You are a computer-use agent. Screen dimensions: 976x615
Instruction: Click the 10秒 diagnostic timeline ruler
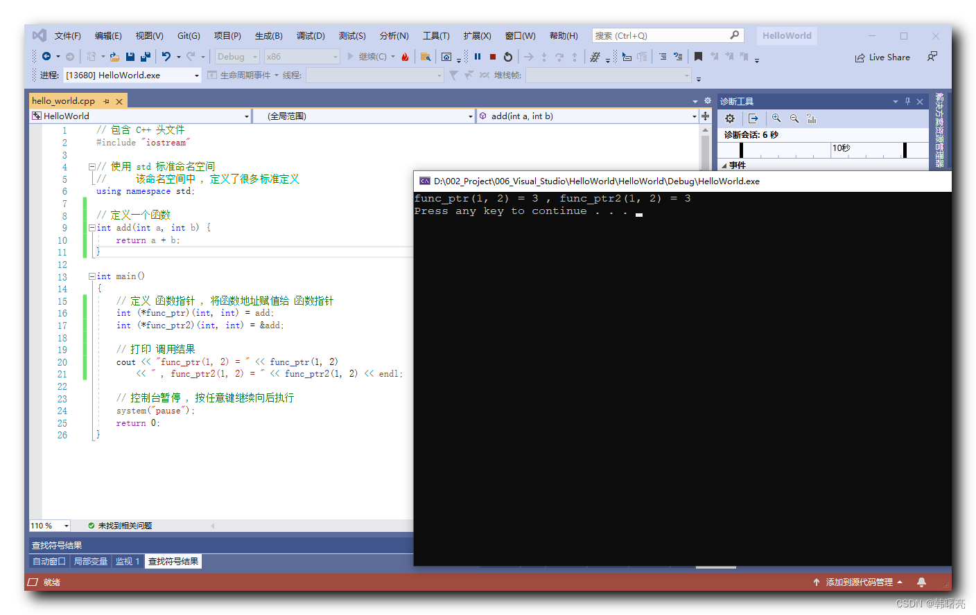point(823,150)
